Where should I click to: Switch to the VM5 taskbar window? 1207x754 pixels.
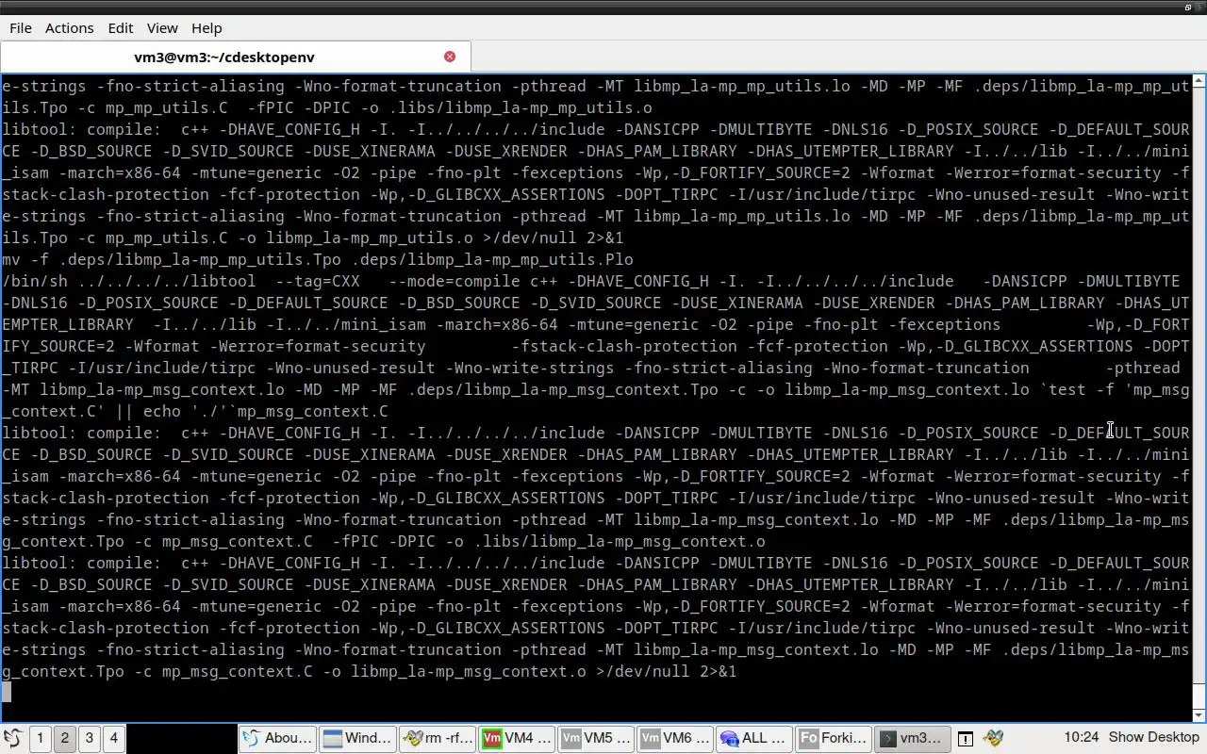[x=596, y=738]
